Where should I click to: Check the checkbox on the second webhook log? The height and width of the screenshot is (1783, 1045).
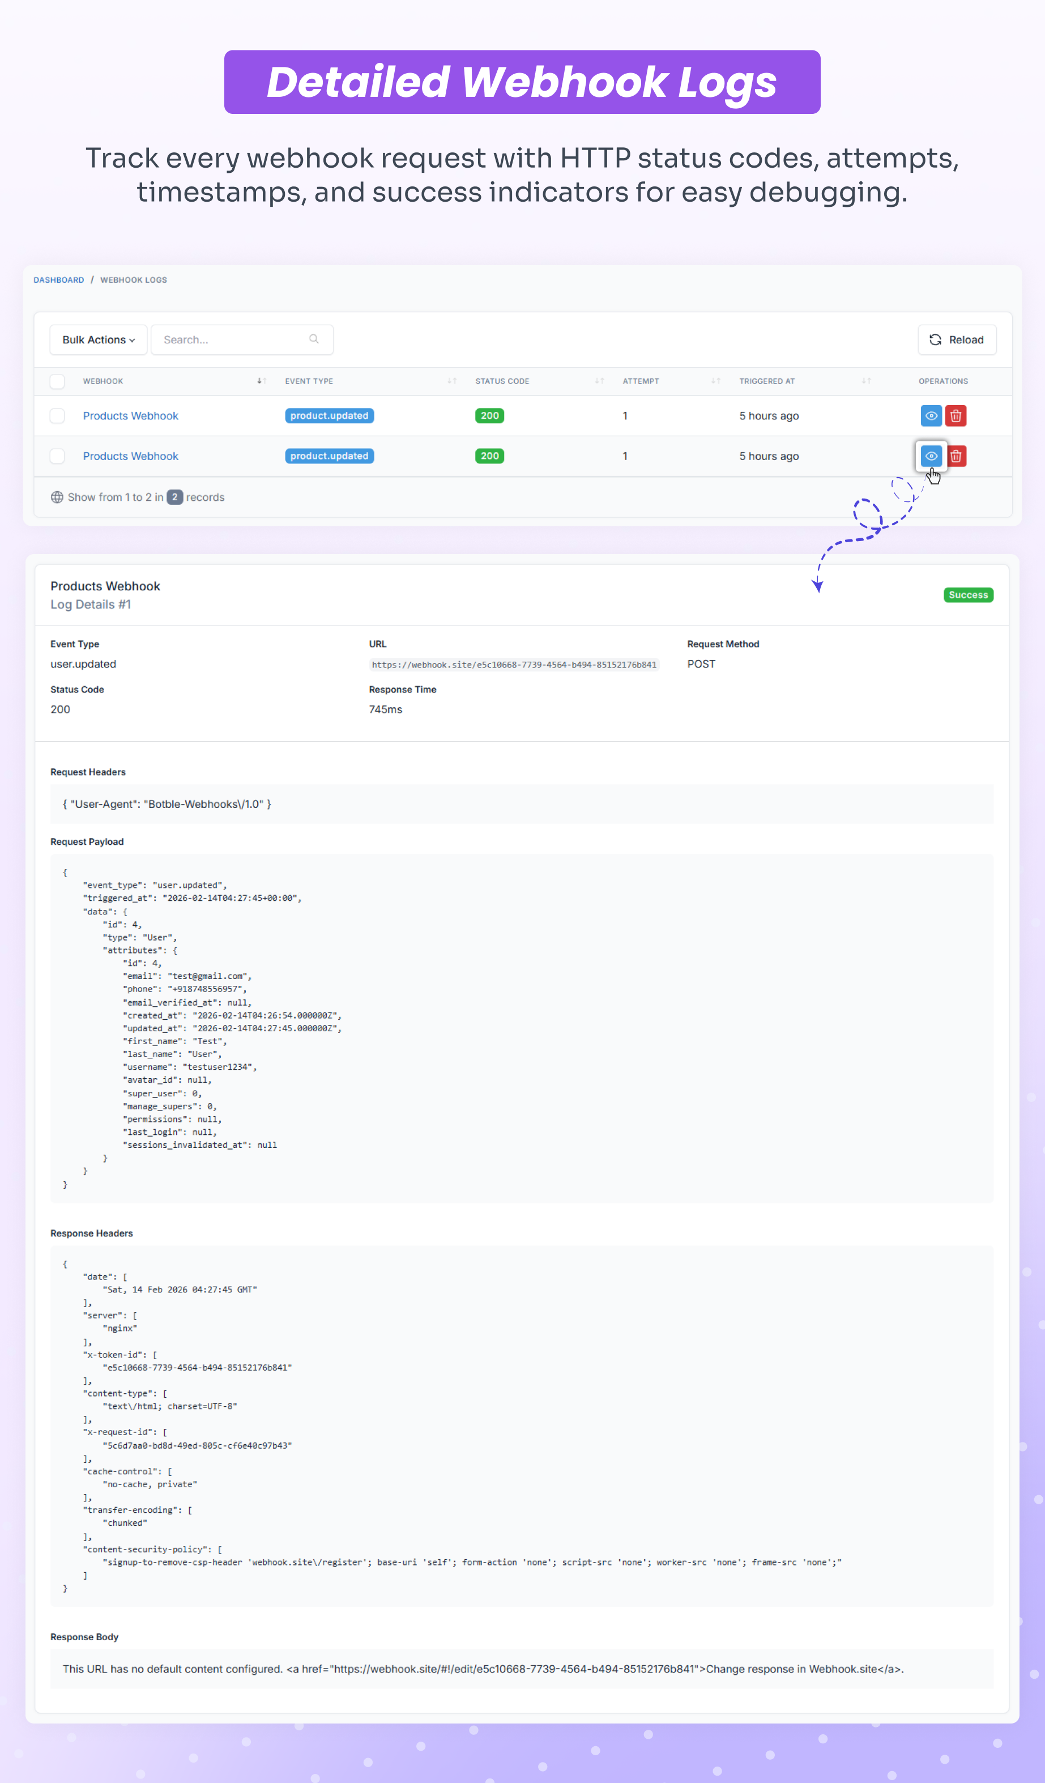[57, 456]
